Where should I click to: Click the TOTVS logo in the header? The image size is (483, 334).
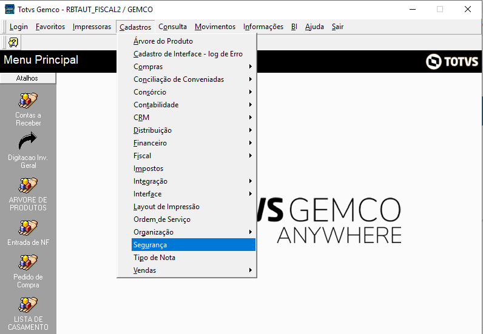[452, 62]
